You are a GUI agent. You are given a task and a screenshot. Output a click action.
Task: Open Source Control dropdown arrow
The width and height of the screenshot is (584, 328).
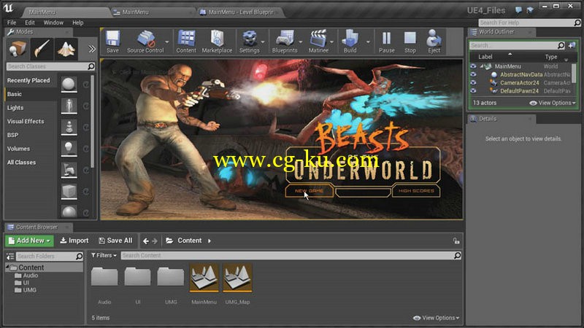click(167, 42)
